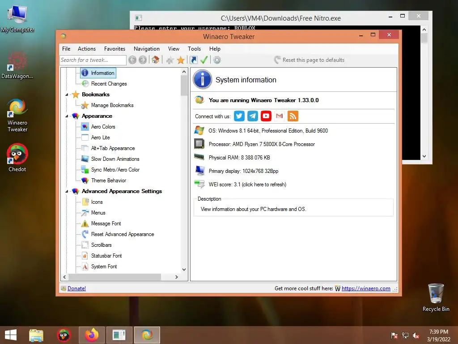The width and height of the screenshot is (458, 344).
Task: Click WEI score refresh text
Action: 247,185
